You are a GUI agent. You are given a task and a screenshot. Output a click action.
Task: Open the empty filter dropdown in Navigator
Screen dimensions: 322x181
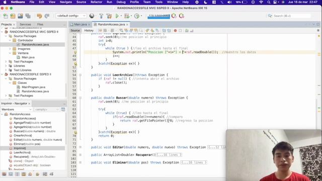[47, 110]
